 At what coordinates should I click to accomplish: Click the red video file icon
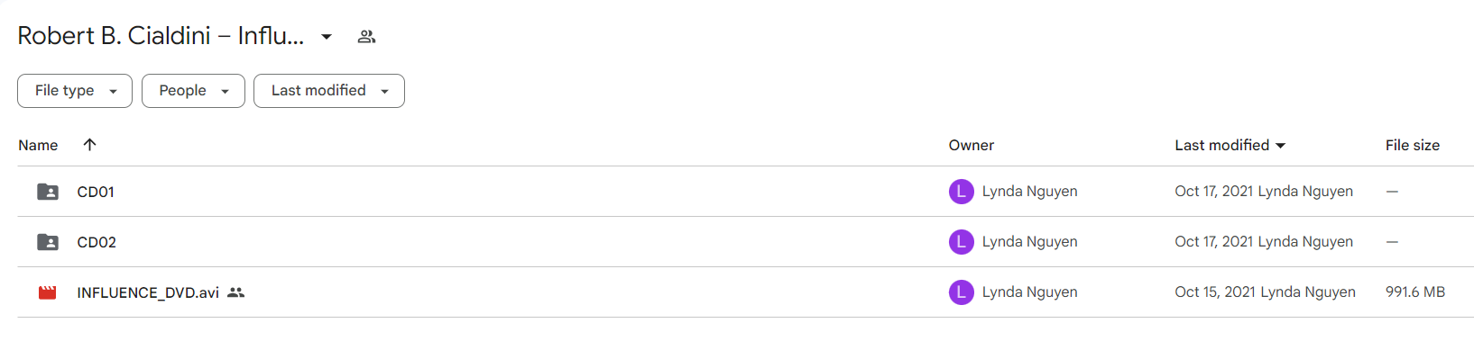coord(48,292)
